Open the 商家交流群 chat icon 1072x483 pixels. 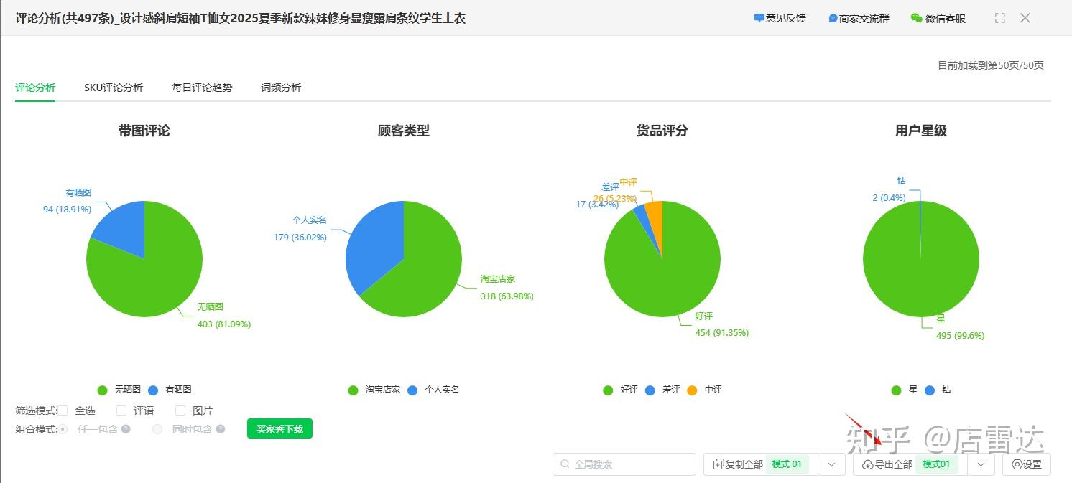tap(833, 18)
